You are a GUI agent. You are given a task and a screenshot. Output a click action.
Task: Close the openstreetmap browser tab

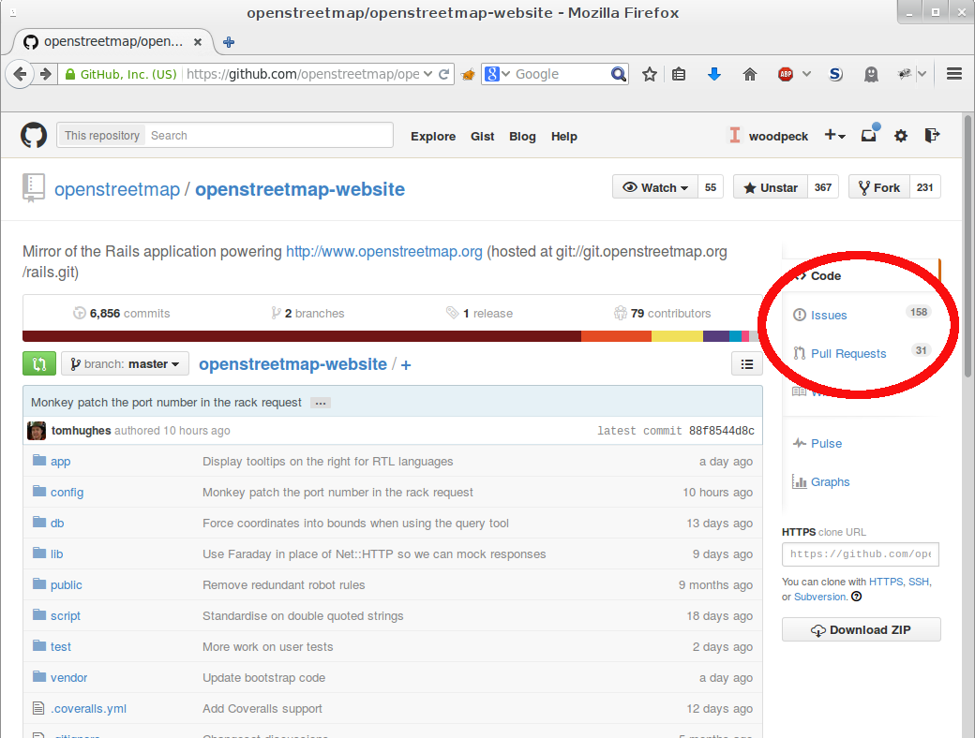pos(198,41)
